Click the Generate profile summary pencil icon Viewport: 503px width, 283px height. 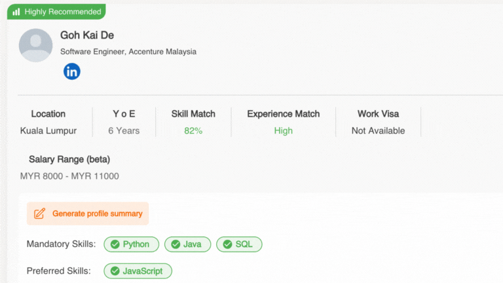coord(39,214)
